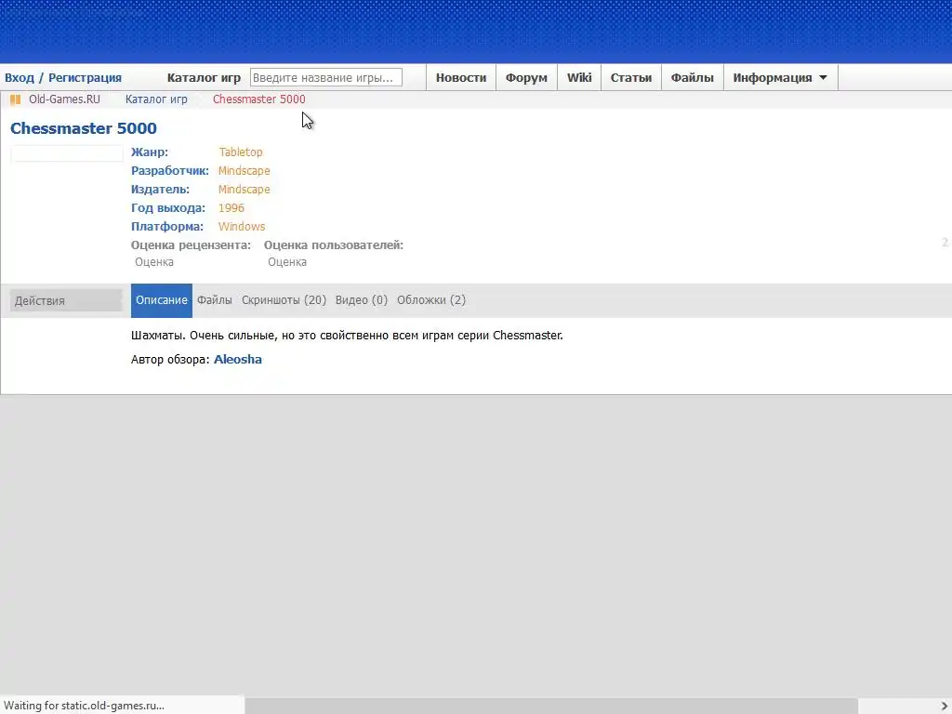
Task: Open the Действия actions button
Action: coord(66,300)
